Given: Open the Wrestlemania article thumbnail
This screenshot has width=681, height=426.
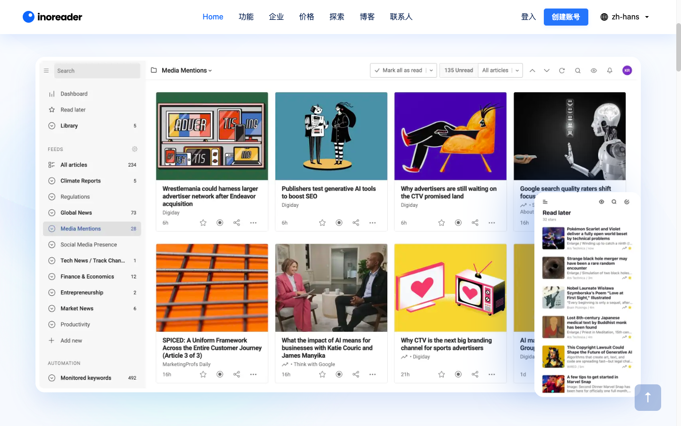Looking at the screenshot, I should point(212,136).
